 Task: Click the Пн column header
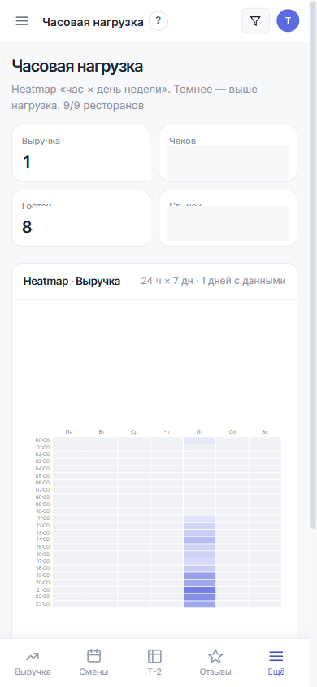68,432
